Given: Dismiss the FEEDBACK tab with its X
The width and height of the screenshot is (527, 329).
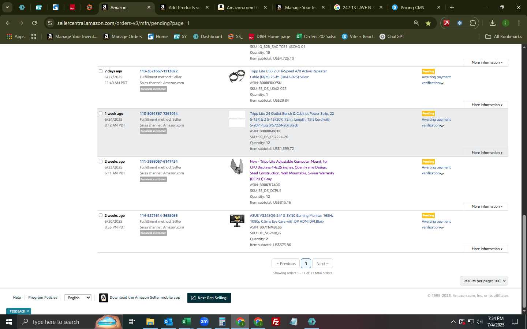Looking at the screenshot, I should 27,311.
